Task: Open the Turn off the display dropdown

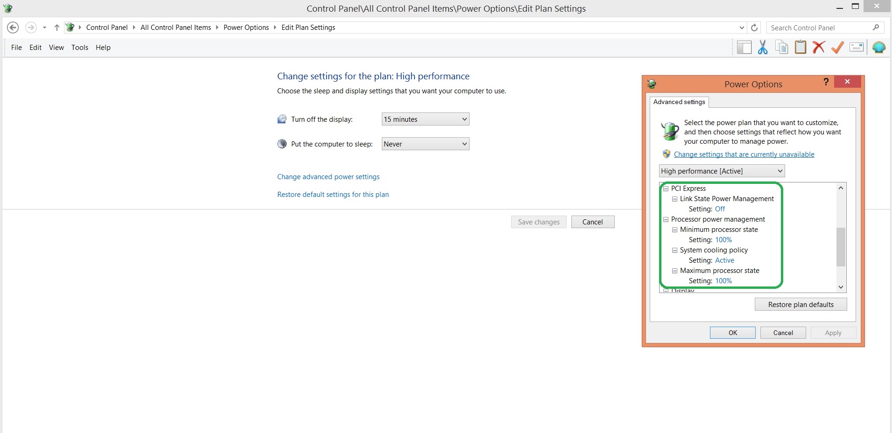Action: (425, 119)
